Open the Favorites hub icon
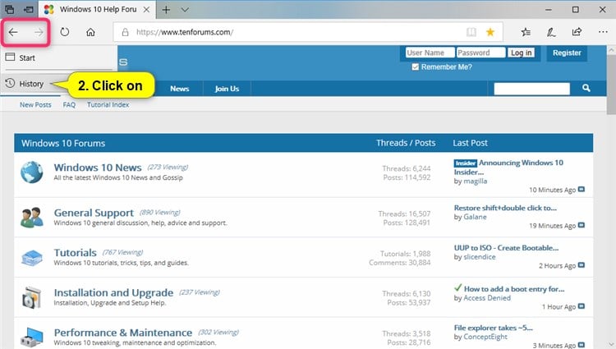This screenshot has width=616, height=349. click(x=526, y=32)
